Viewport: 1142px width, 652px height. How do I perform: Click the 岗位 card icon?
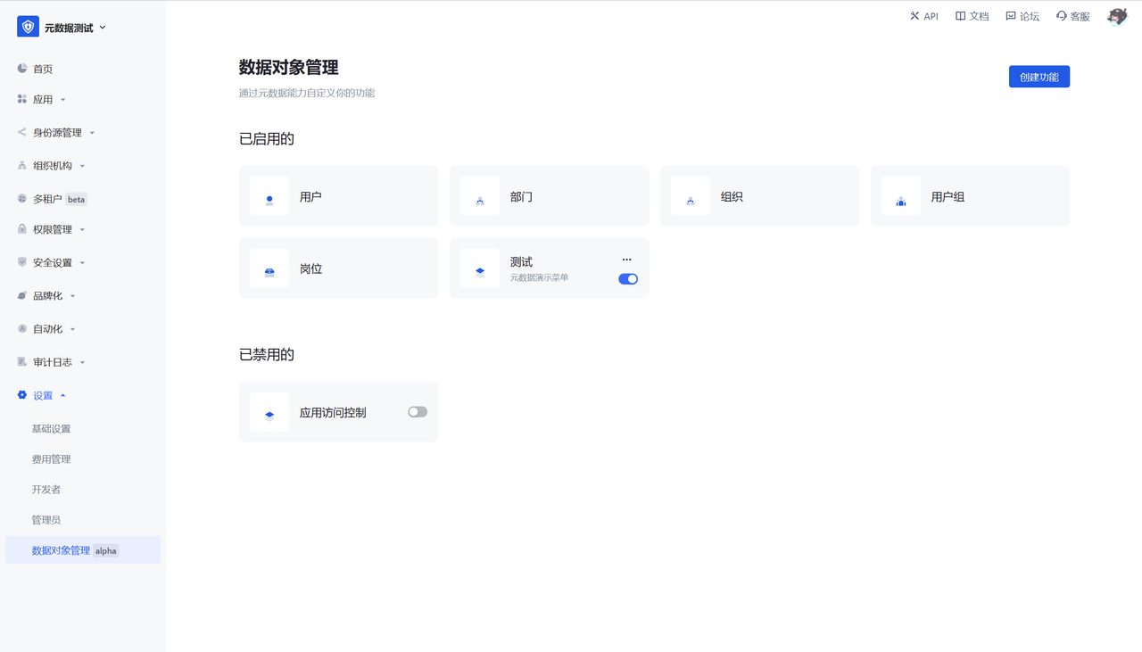pyautogui.click(x=269, y=268)
